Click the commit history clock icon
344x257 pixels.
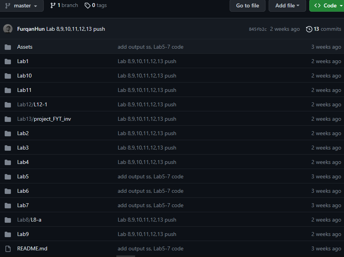[x=309, y=29]
